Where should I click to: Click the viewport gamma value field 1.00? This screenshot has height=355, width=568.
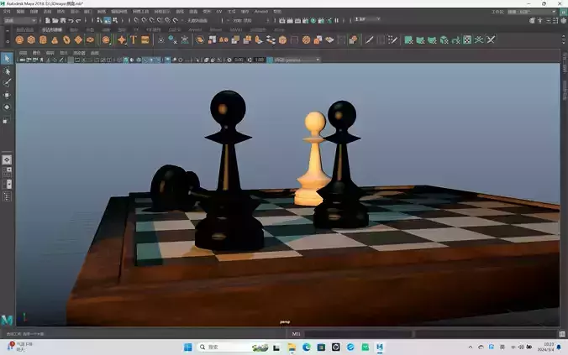pyautogui.click(x=260, y=60)
